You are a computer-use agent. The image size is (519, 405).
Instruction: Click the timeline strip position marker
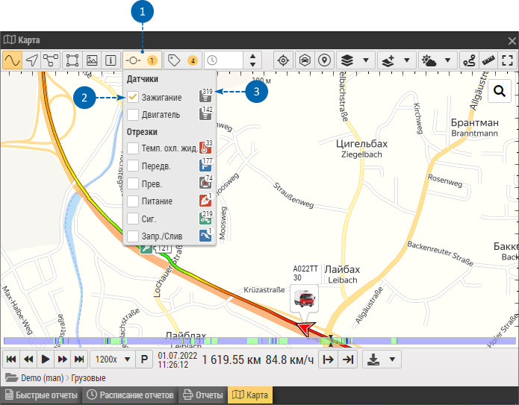pyautogui.click(x=330, y=341)
